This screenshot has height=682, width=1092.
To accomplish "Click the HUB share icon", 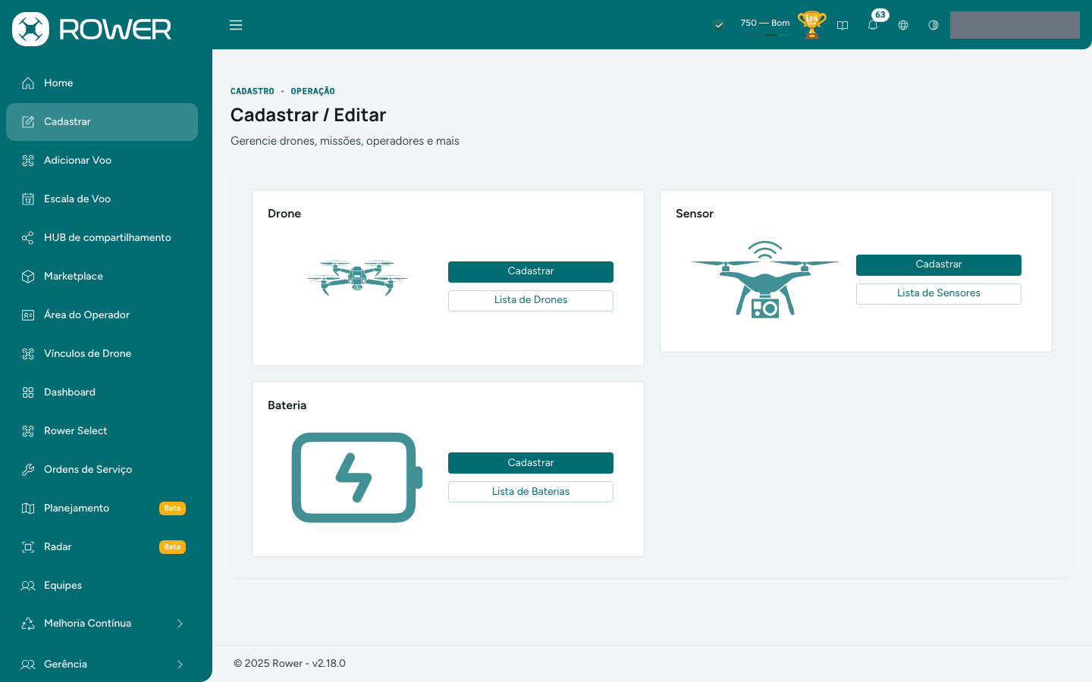I will pos(28,238).
